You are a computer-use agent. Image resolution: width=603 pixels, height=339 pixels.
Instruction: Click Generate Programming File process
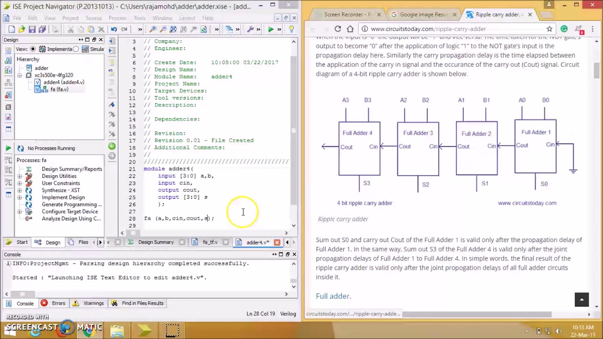pos(72,204)
